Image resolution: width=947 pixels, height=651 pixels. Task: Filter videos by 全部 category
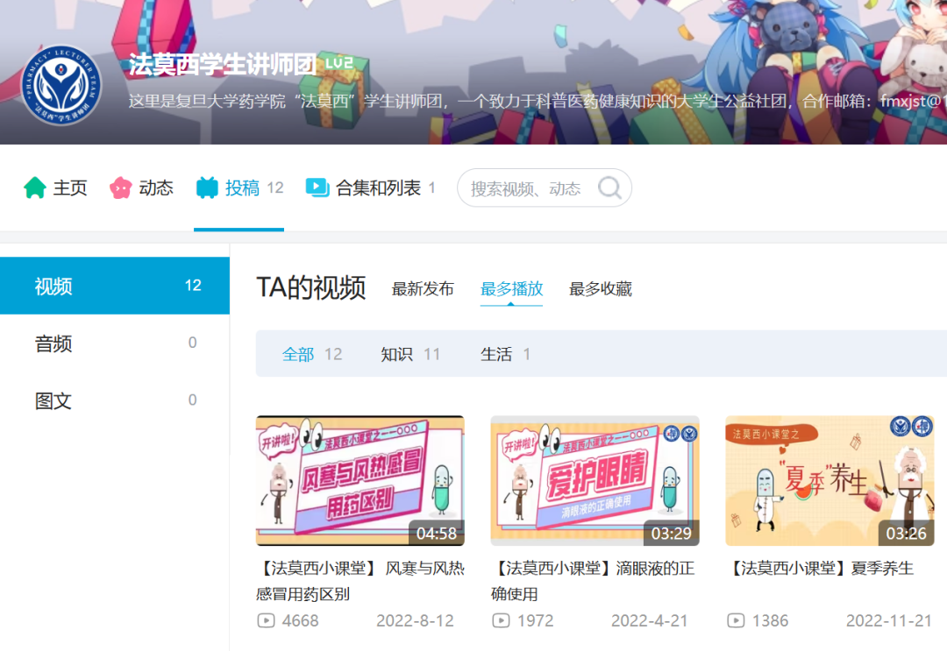[x=312, y=354]
